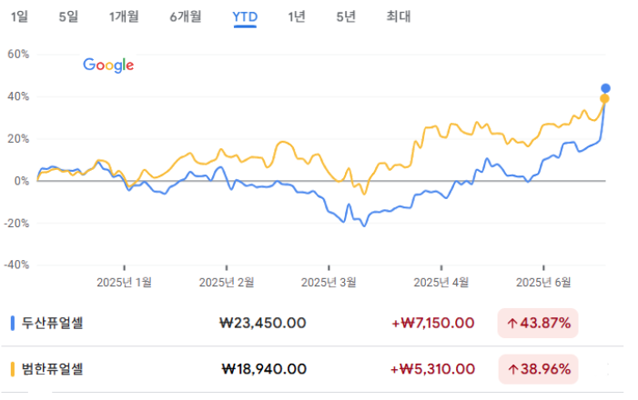The image size is (638, 400).
Task: Click the 38.96% gain badge
Action: pyautogui.click(x=538, y=369)
